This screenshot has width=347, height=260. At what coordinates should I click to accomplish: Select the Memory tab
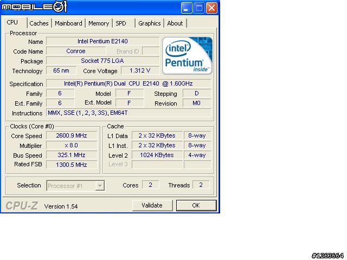99,23
